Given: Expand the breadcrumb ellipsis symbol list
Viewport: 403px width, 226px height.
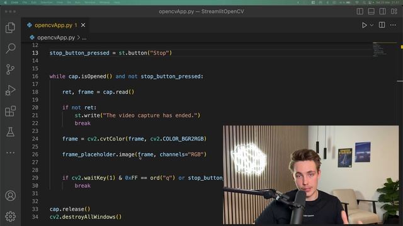Looking at the screenshot, I should pyautogui.click(x=84, y=38).
